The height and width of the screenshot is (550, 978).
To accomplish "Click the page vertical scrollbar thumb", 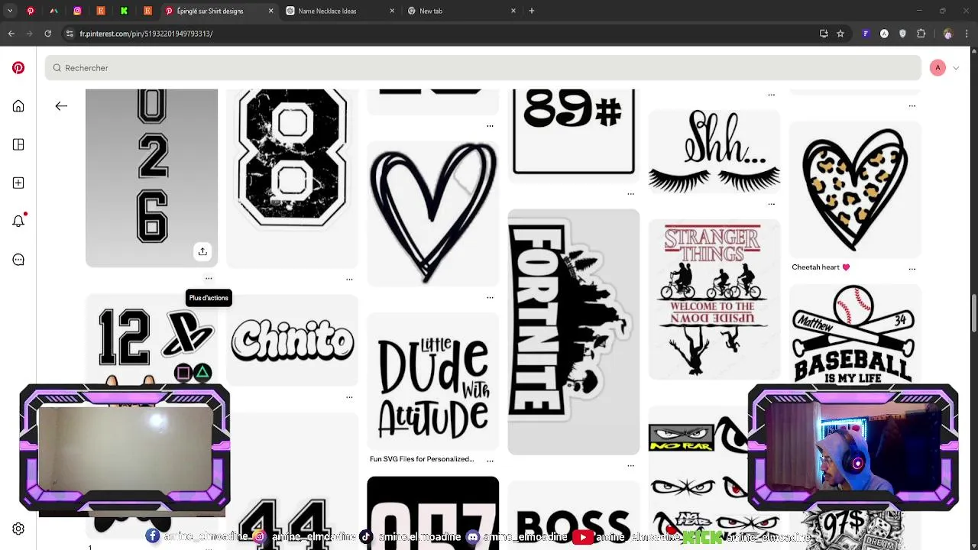I will click(973, 313).
